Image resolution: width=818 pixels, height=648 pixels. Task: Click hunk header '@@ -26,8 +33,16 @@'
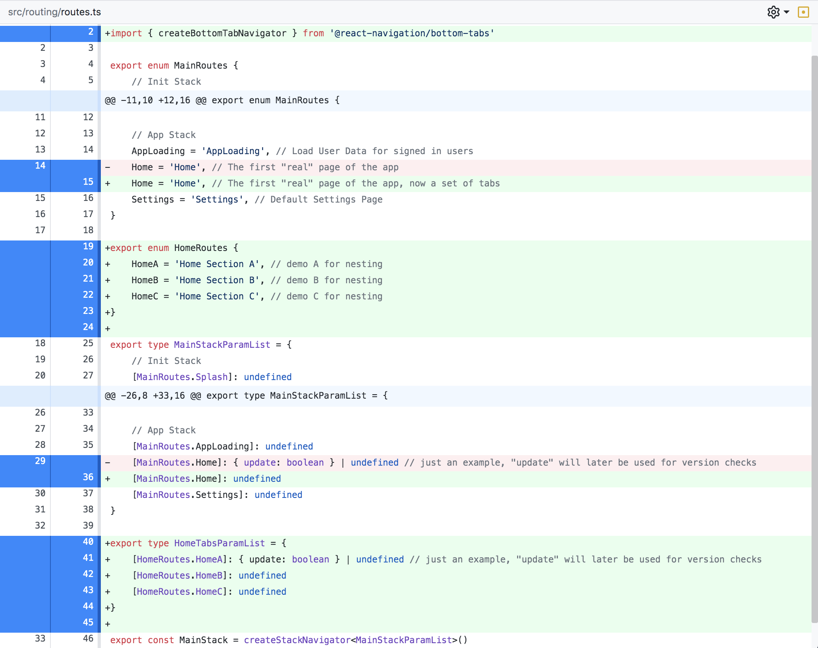(x=456, y=396)
